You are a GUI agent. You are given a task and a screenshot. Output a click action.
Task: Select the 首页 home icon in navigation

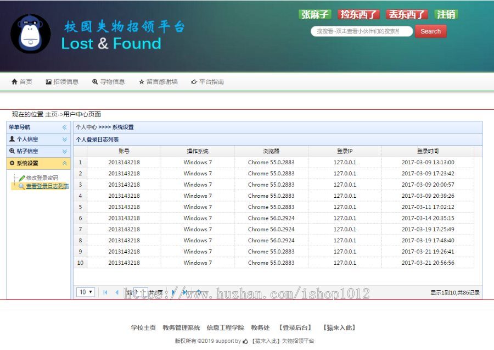coord(13,81)
